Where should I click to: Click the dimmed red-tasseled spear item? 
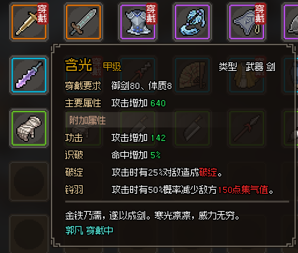pos(247,128)
